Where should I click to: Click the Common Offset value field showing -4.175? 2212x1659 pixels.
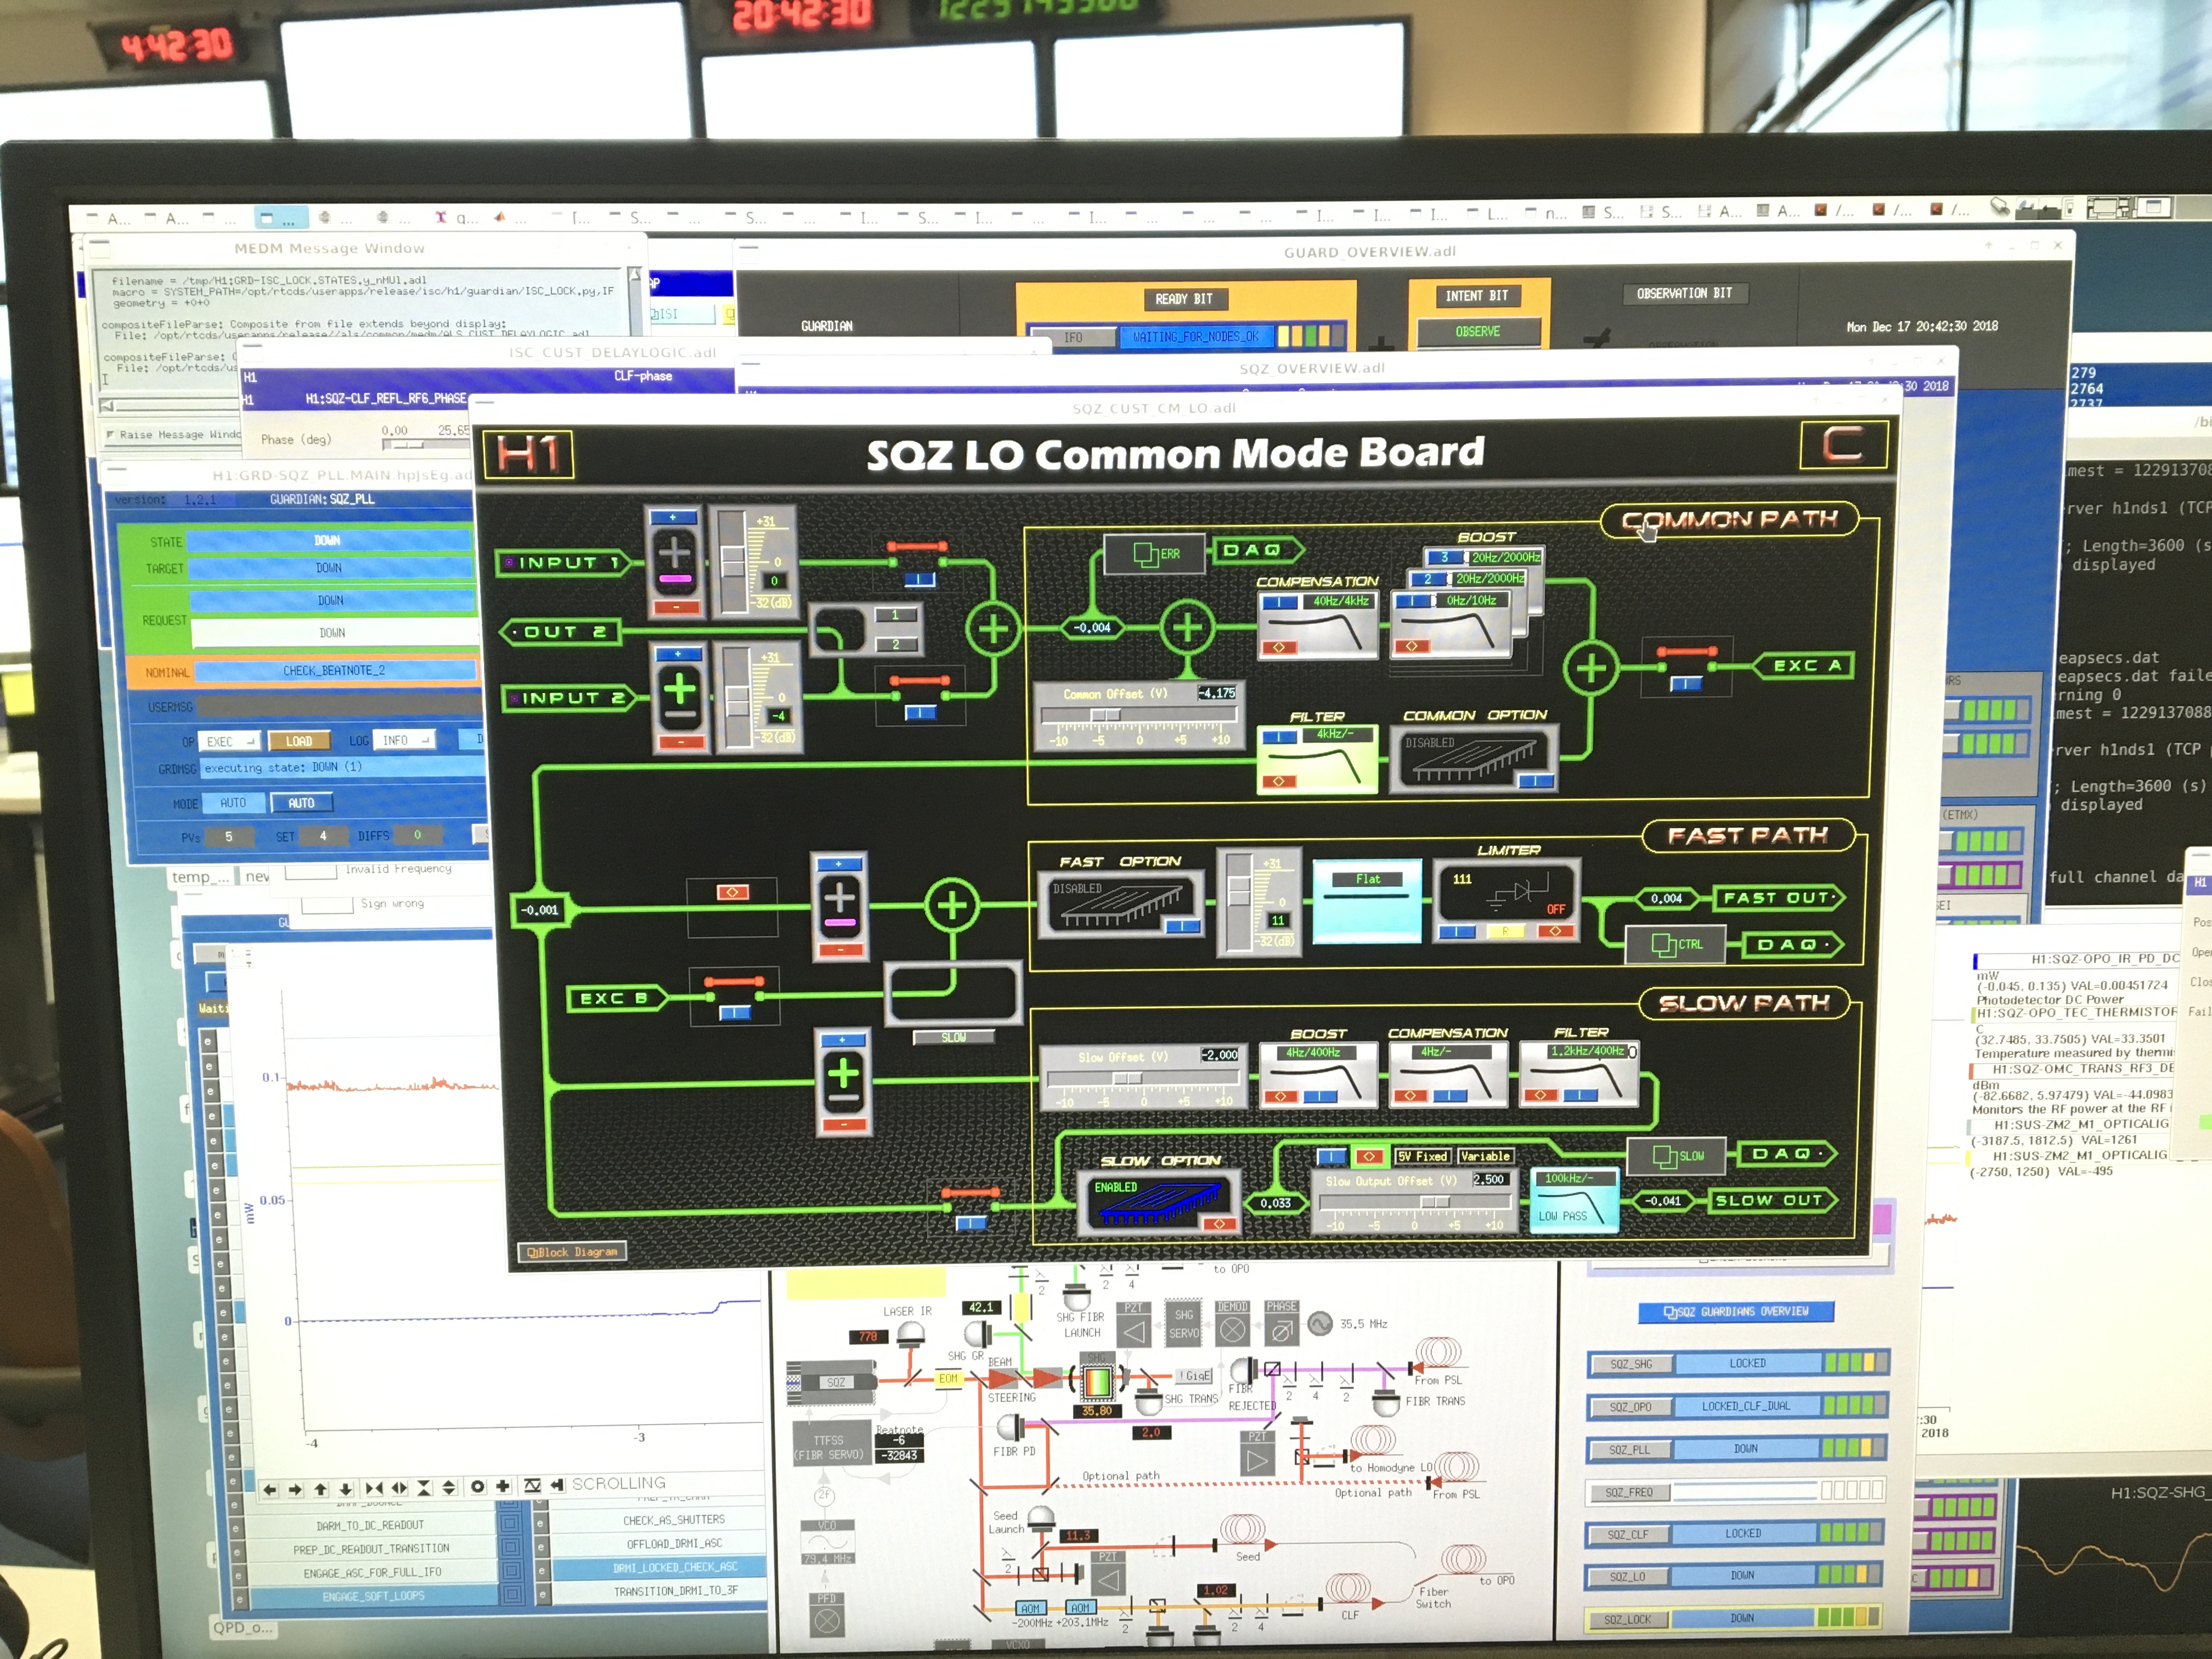(1217, 693)
